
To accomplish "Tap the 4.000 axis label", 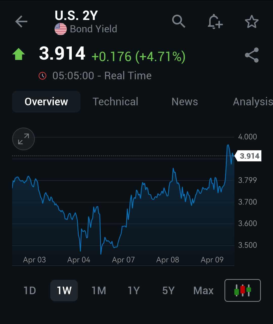I will (x=247, y=137).
